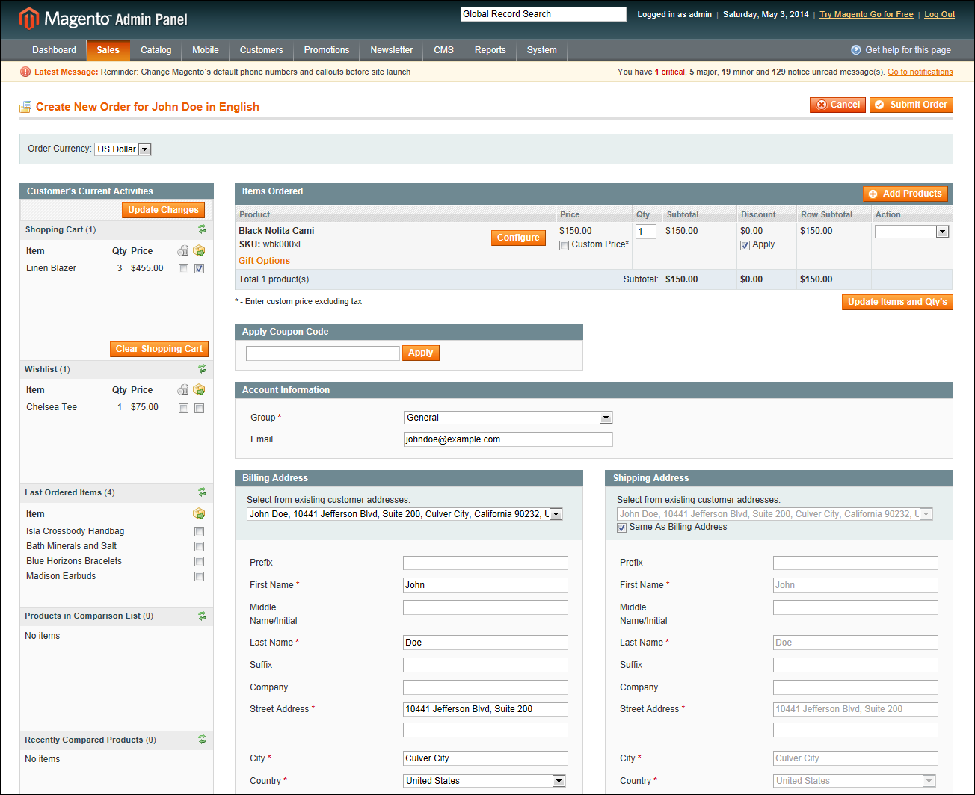Image resolution: width=975 pixels, height=795 pixels.
Task: Click the order page title icon
Action: [x=25, y=107]
